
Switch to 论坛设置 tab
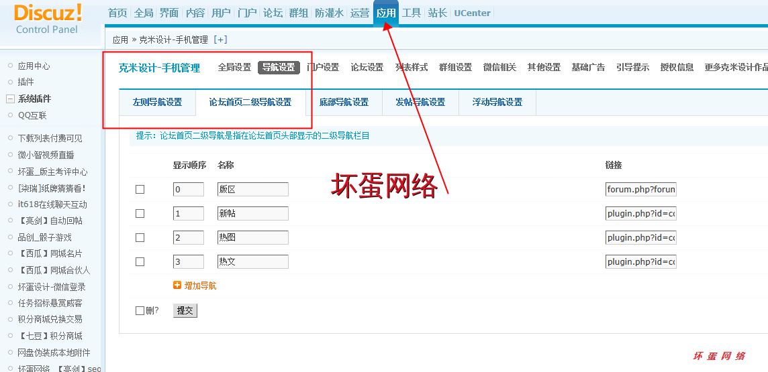click(367, 68)
